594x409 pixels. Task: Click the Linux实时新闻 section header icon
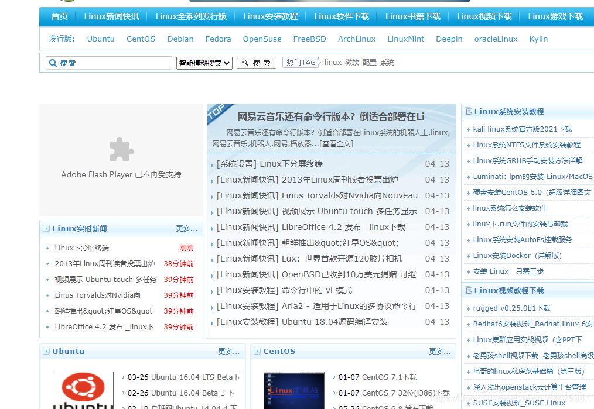(46, 228)
